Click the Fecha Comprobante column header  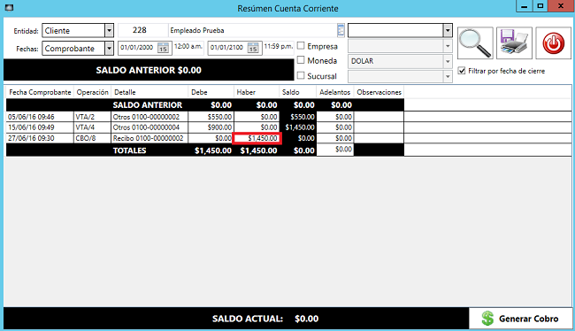click(x=40, y=92)
